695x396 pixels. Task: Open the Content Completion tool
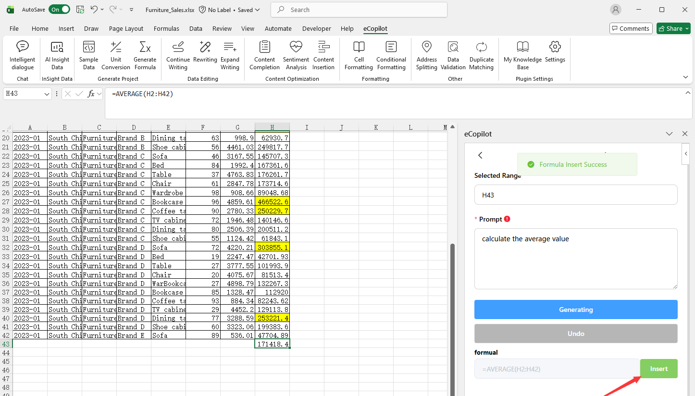pos(264,54)
